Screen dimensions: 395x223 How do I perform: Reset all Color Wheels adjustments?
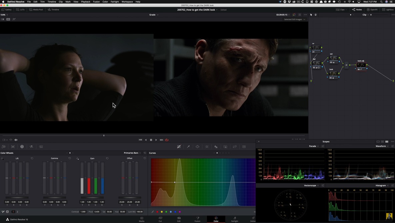tap(145, 153)
